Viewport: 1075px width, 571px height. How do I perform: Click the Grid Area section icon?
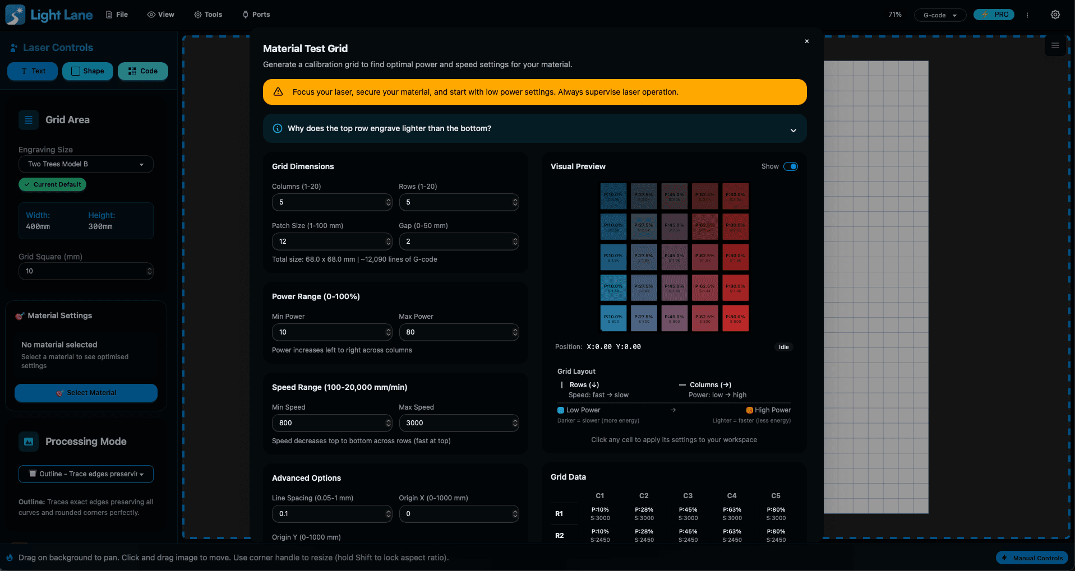click(29, 120)
